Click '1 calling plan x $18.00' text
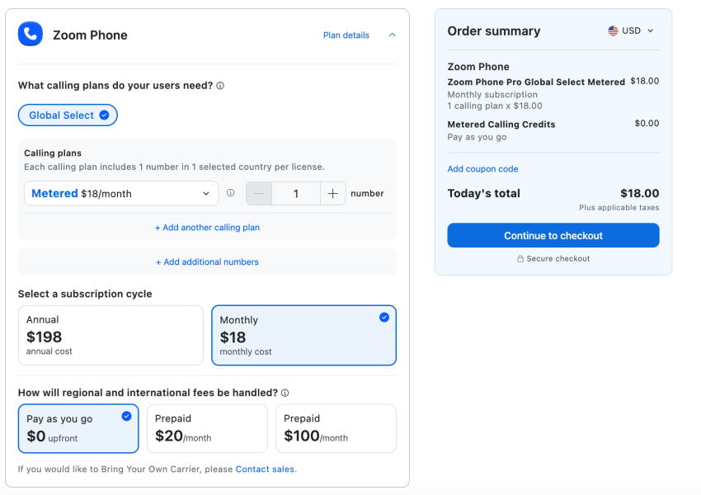Viewport: 701px width, 495px height. pos(495,106)
